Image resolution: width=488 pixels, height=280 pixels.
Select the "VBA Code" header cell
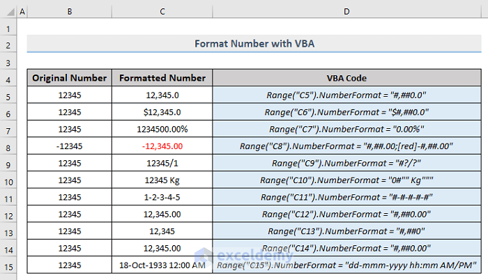346,78
